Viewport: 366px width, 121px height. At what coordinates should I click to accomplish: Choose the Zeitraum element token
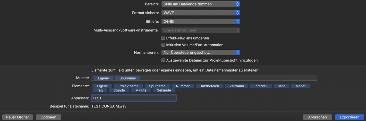[237, 86]
